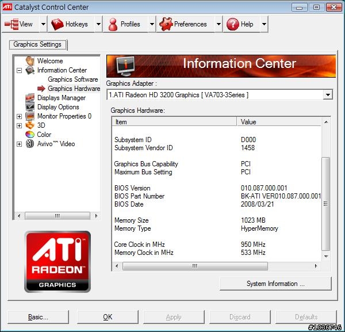The height and width of the screenshot is (332, 345).
Task: Click the OK button
Action: point(108,317)
